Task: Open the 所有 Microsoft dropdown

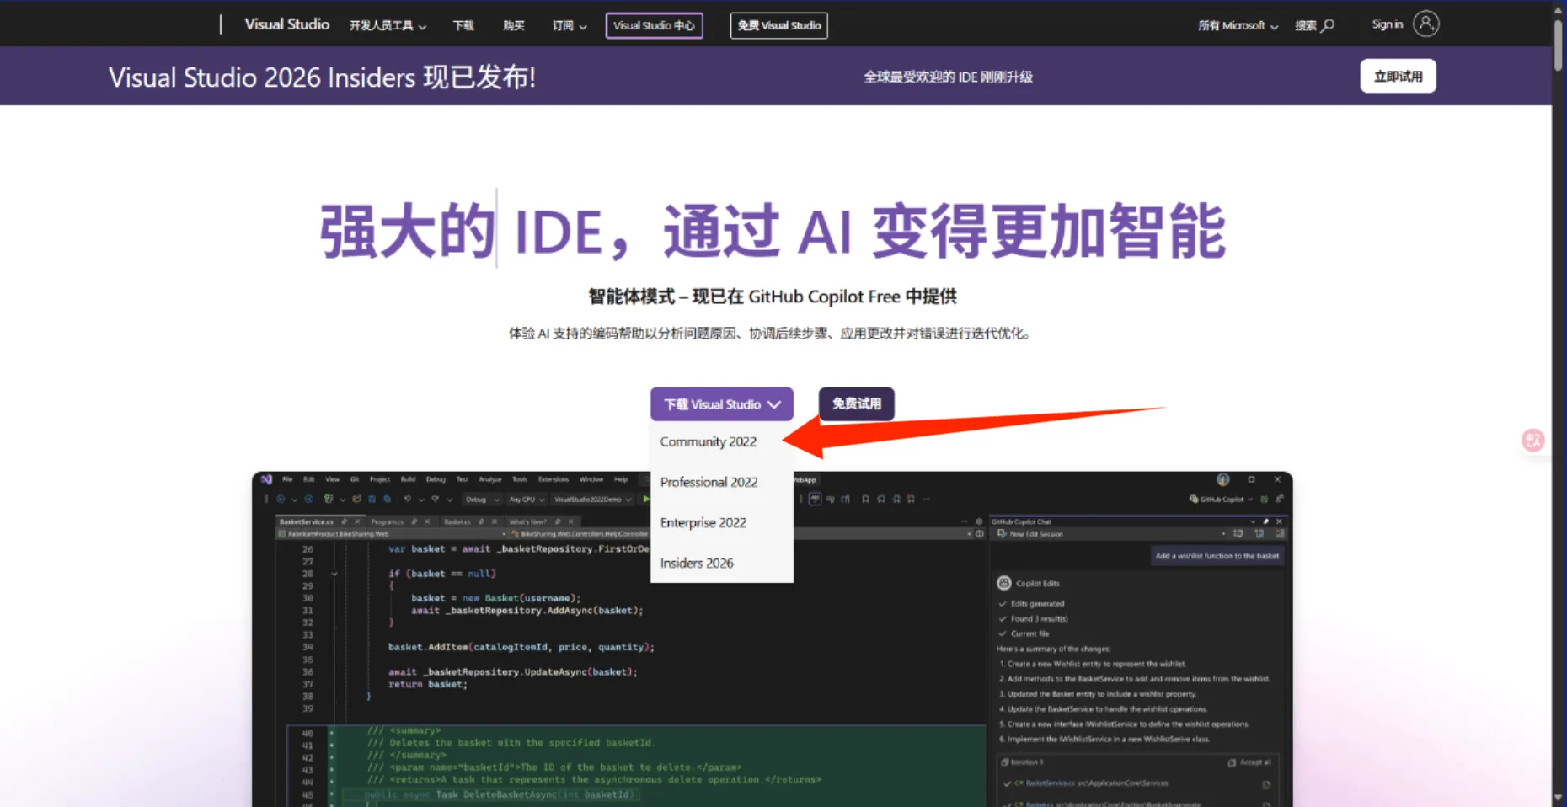Action: (x=1238, y=25)
